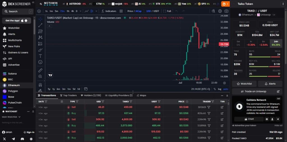
Task: Select the brush drawing tool
Action: pos(40,50)
